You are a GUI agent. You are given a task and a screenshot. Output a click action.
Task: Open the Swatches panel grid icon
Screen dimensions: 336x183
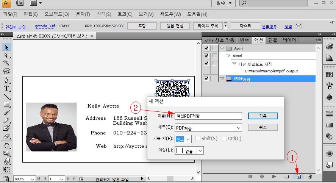pyautogui.click(x=329, y=75)
